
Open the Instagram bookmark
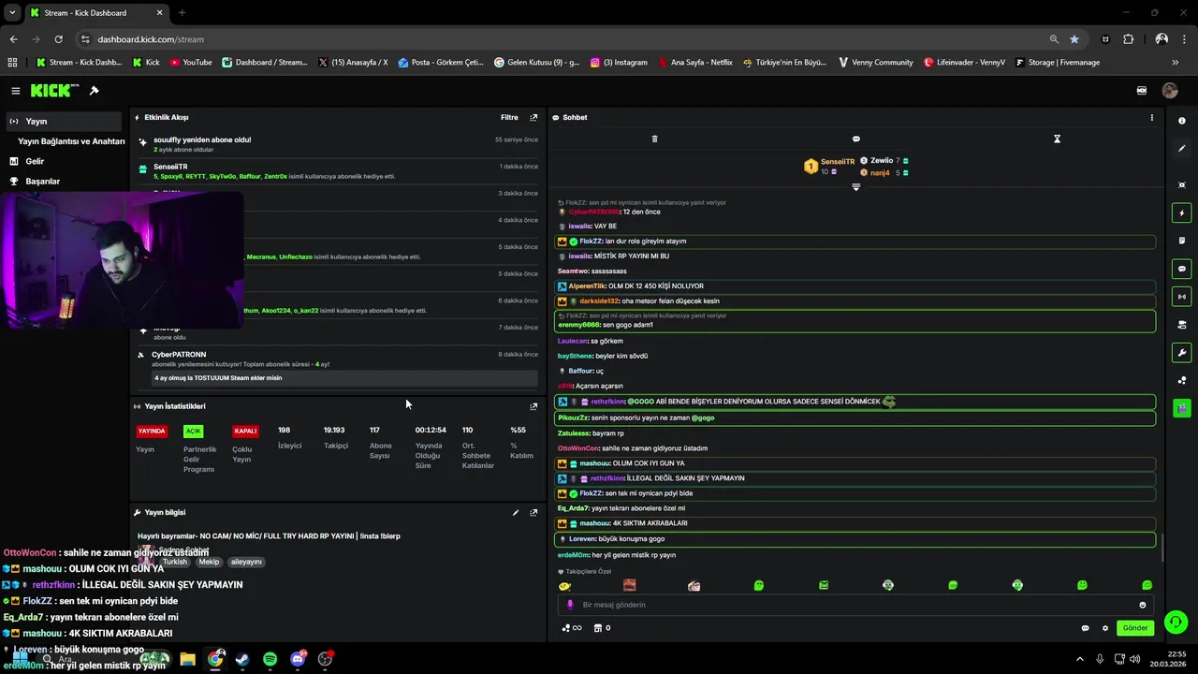click(619, 63)
